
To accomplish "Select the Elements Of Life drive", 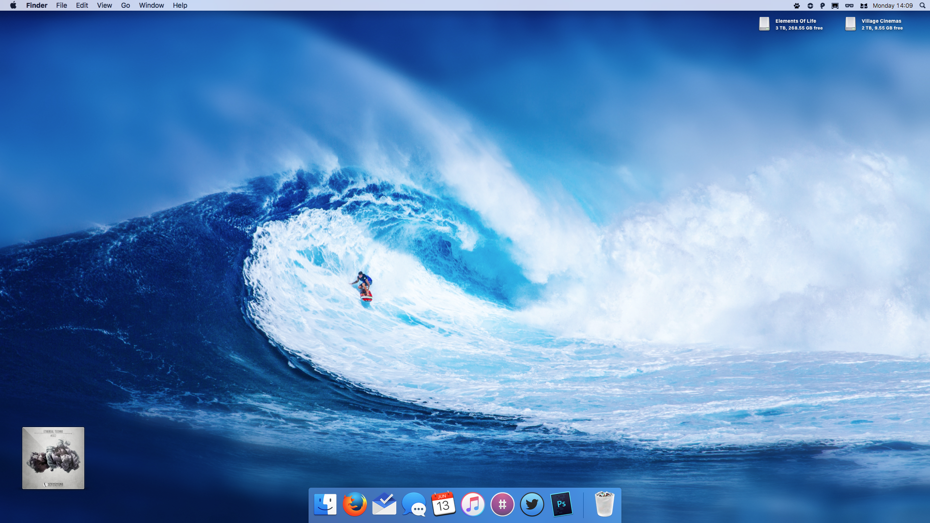I will click(x=764, y=24).
